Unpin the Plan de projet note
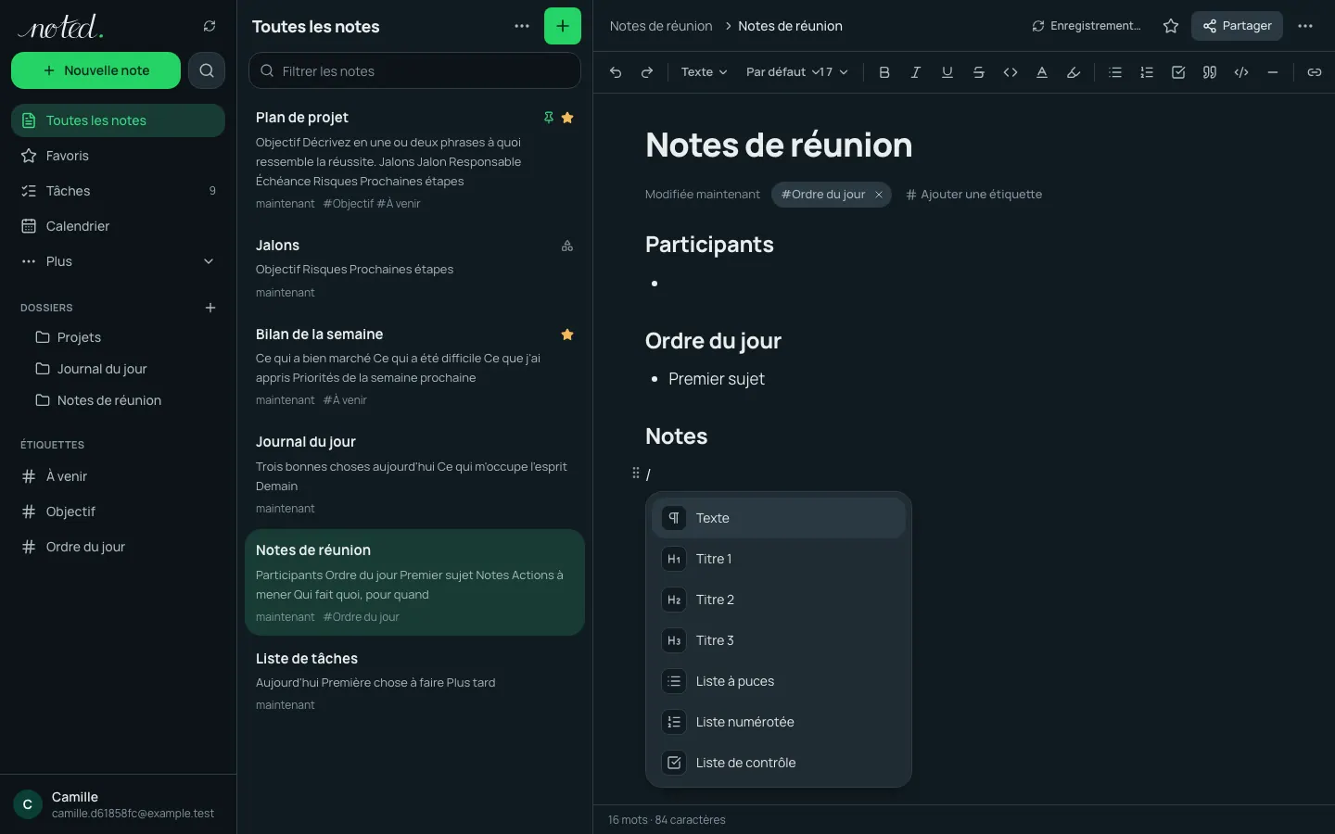1335x834 pixels. (x=549, y=118)
